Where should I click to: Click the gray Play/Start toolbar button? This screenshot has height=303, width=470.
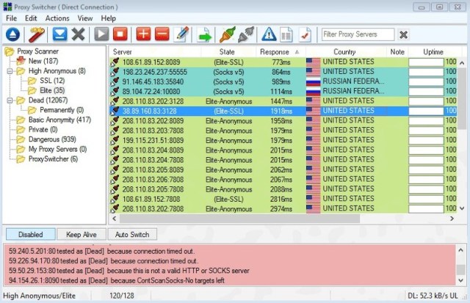101,34
